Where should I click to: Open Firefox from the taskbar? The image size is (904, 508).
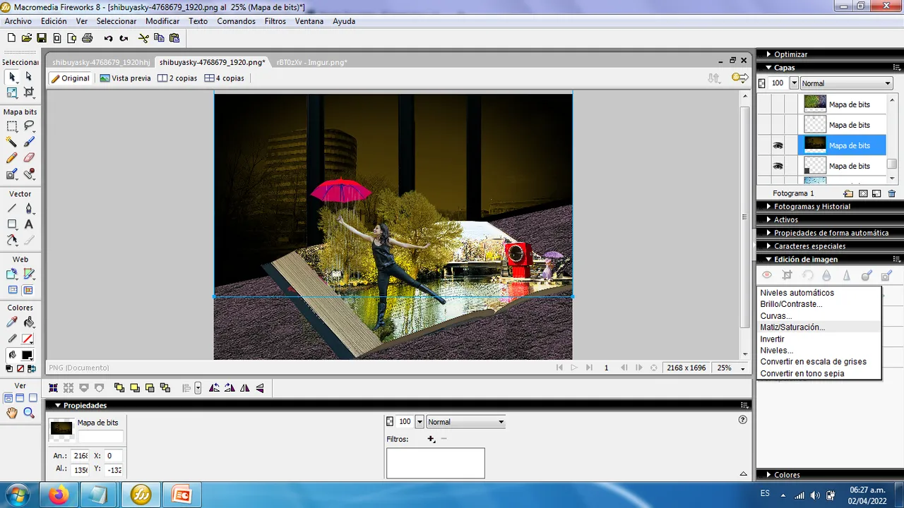pyautogui.click(x=59, y=495)
